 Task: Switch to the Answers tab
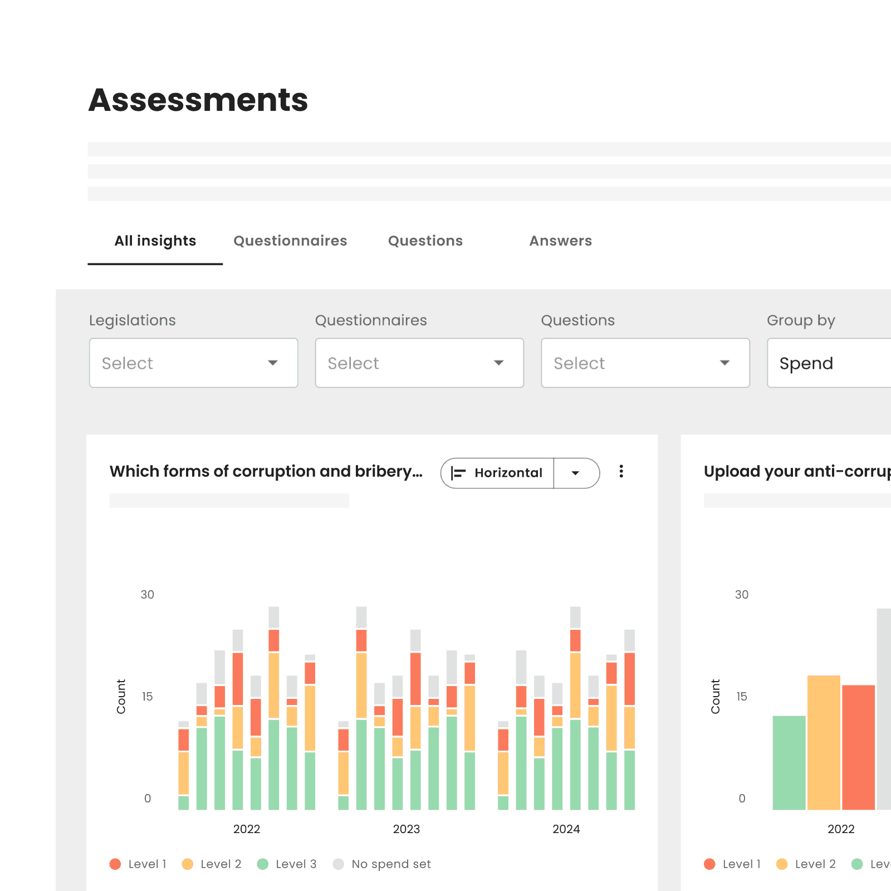pyautogui.click(x=561, y=241)
